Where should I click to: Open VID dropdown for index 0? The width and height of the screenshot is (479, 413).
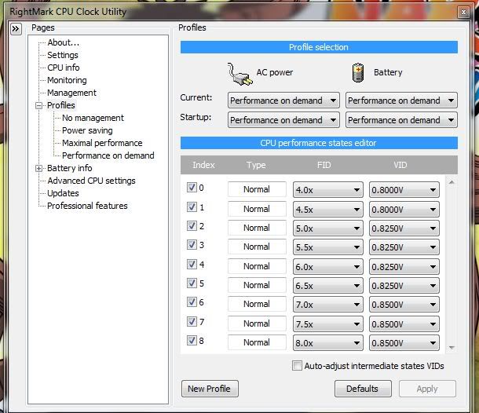(404, 190)
